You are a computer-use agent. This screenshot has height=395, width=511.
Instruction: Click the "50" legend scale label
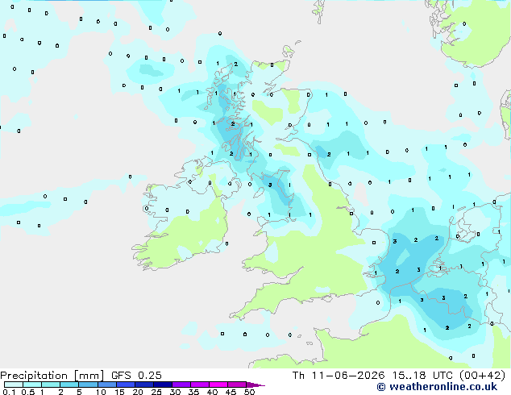(249, 392)
